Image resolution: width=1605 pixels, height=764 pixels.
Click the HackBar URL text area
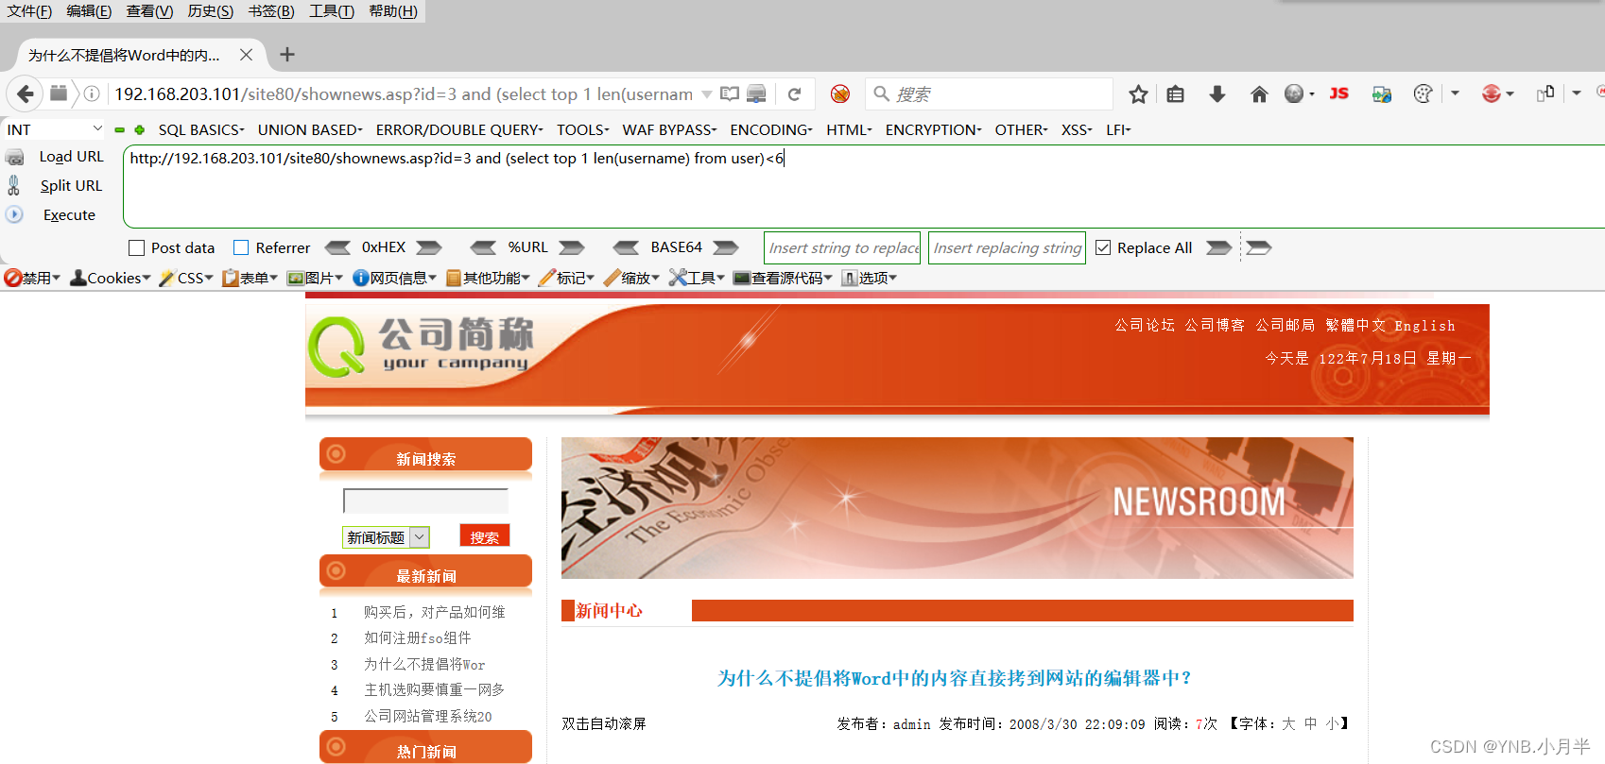pyautogui.click(x=863, y=186)
